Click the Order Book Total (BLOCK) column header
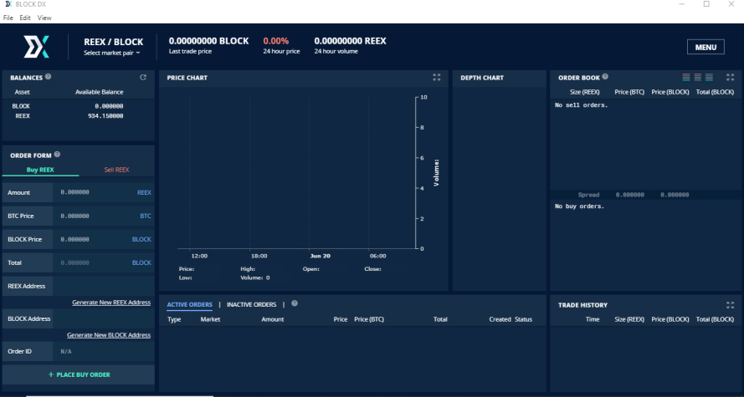744x397 pixels. [x=715, y=92]
